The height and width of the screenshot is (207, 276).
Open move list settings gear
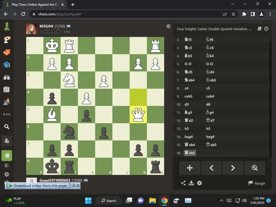199,183
